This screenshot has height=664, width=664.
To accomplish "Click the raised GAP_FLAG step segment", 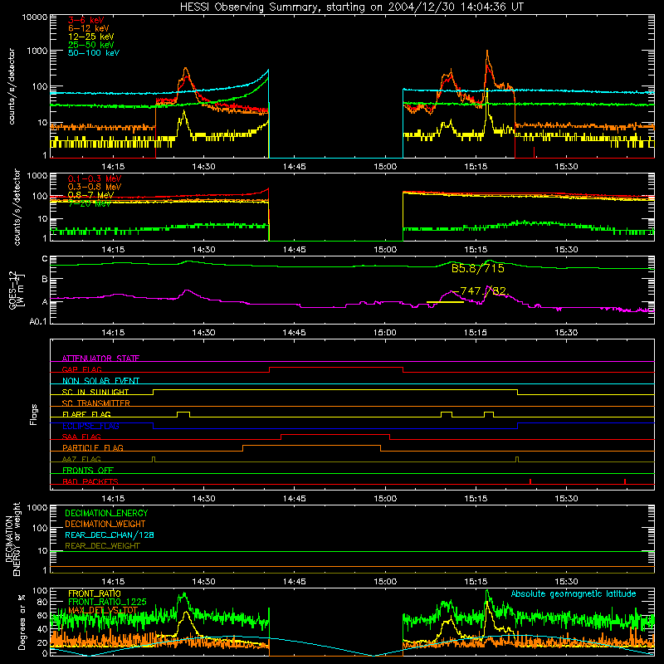I will tap(336, 368).
